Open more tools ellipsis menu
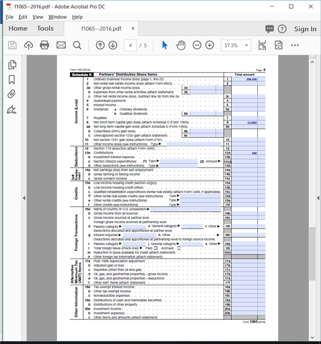The width and height of the screenshot is (321, 344). pos(295,45)
